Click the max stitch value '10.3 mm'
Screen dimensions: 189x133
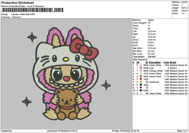coord(152,48)
